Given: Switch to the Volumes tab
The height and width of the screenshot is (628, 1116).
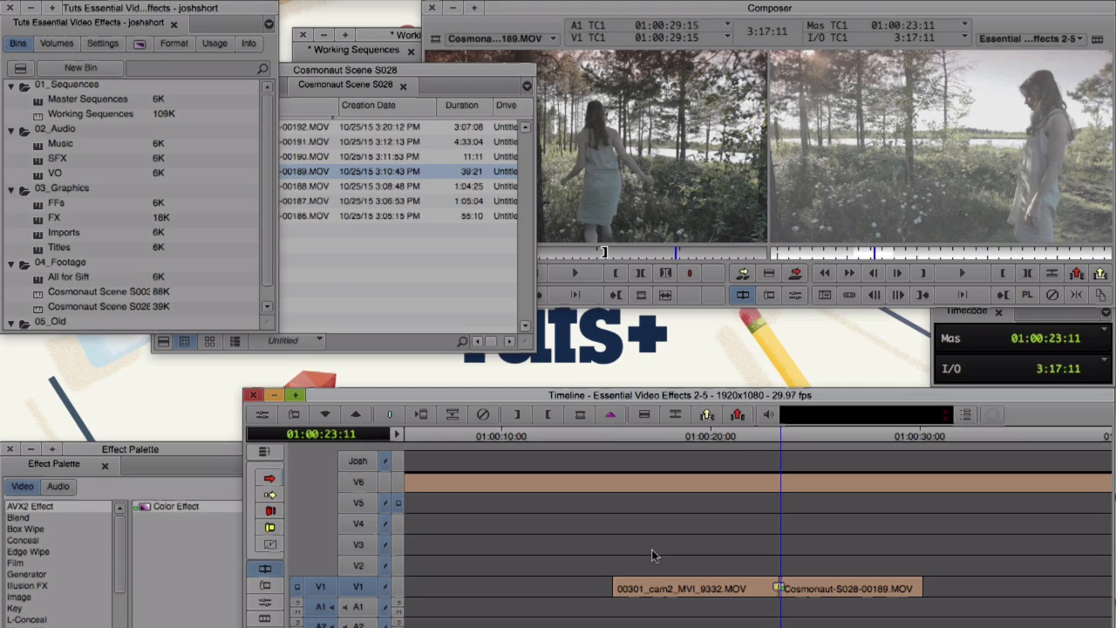Looking at the screenshot, I should pos(57,44).
